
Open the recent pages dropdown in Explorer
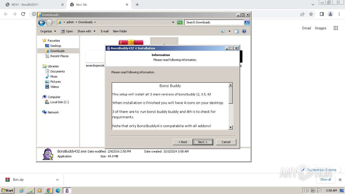click(54, 22)
